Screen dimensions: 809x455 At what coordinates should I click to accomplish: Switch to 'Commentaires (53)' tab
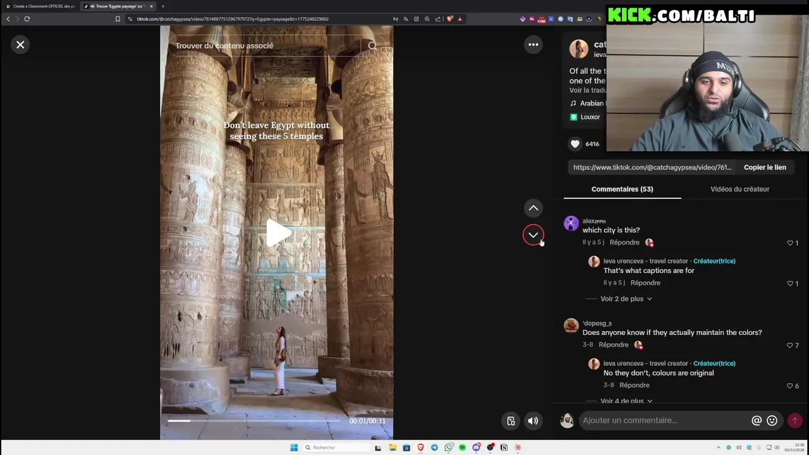[622, 189]
